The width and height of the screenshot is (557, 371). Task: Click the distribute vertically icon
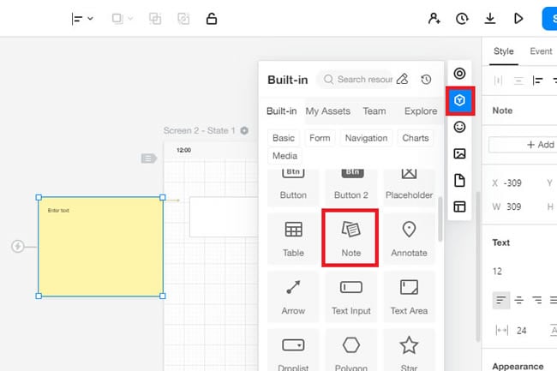(x=518, y=81)
